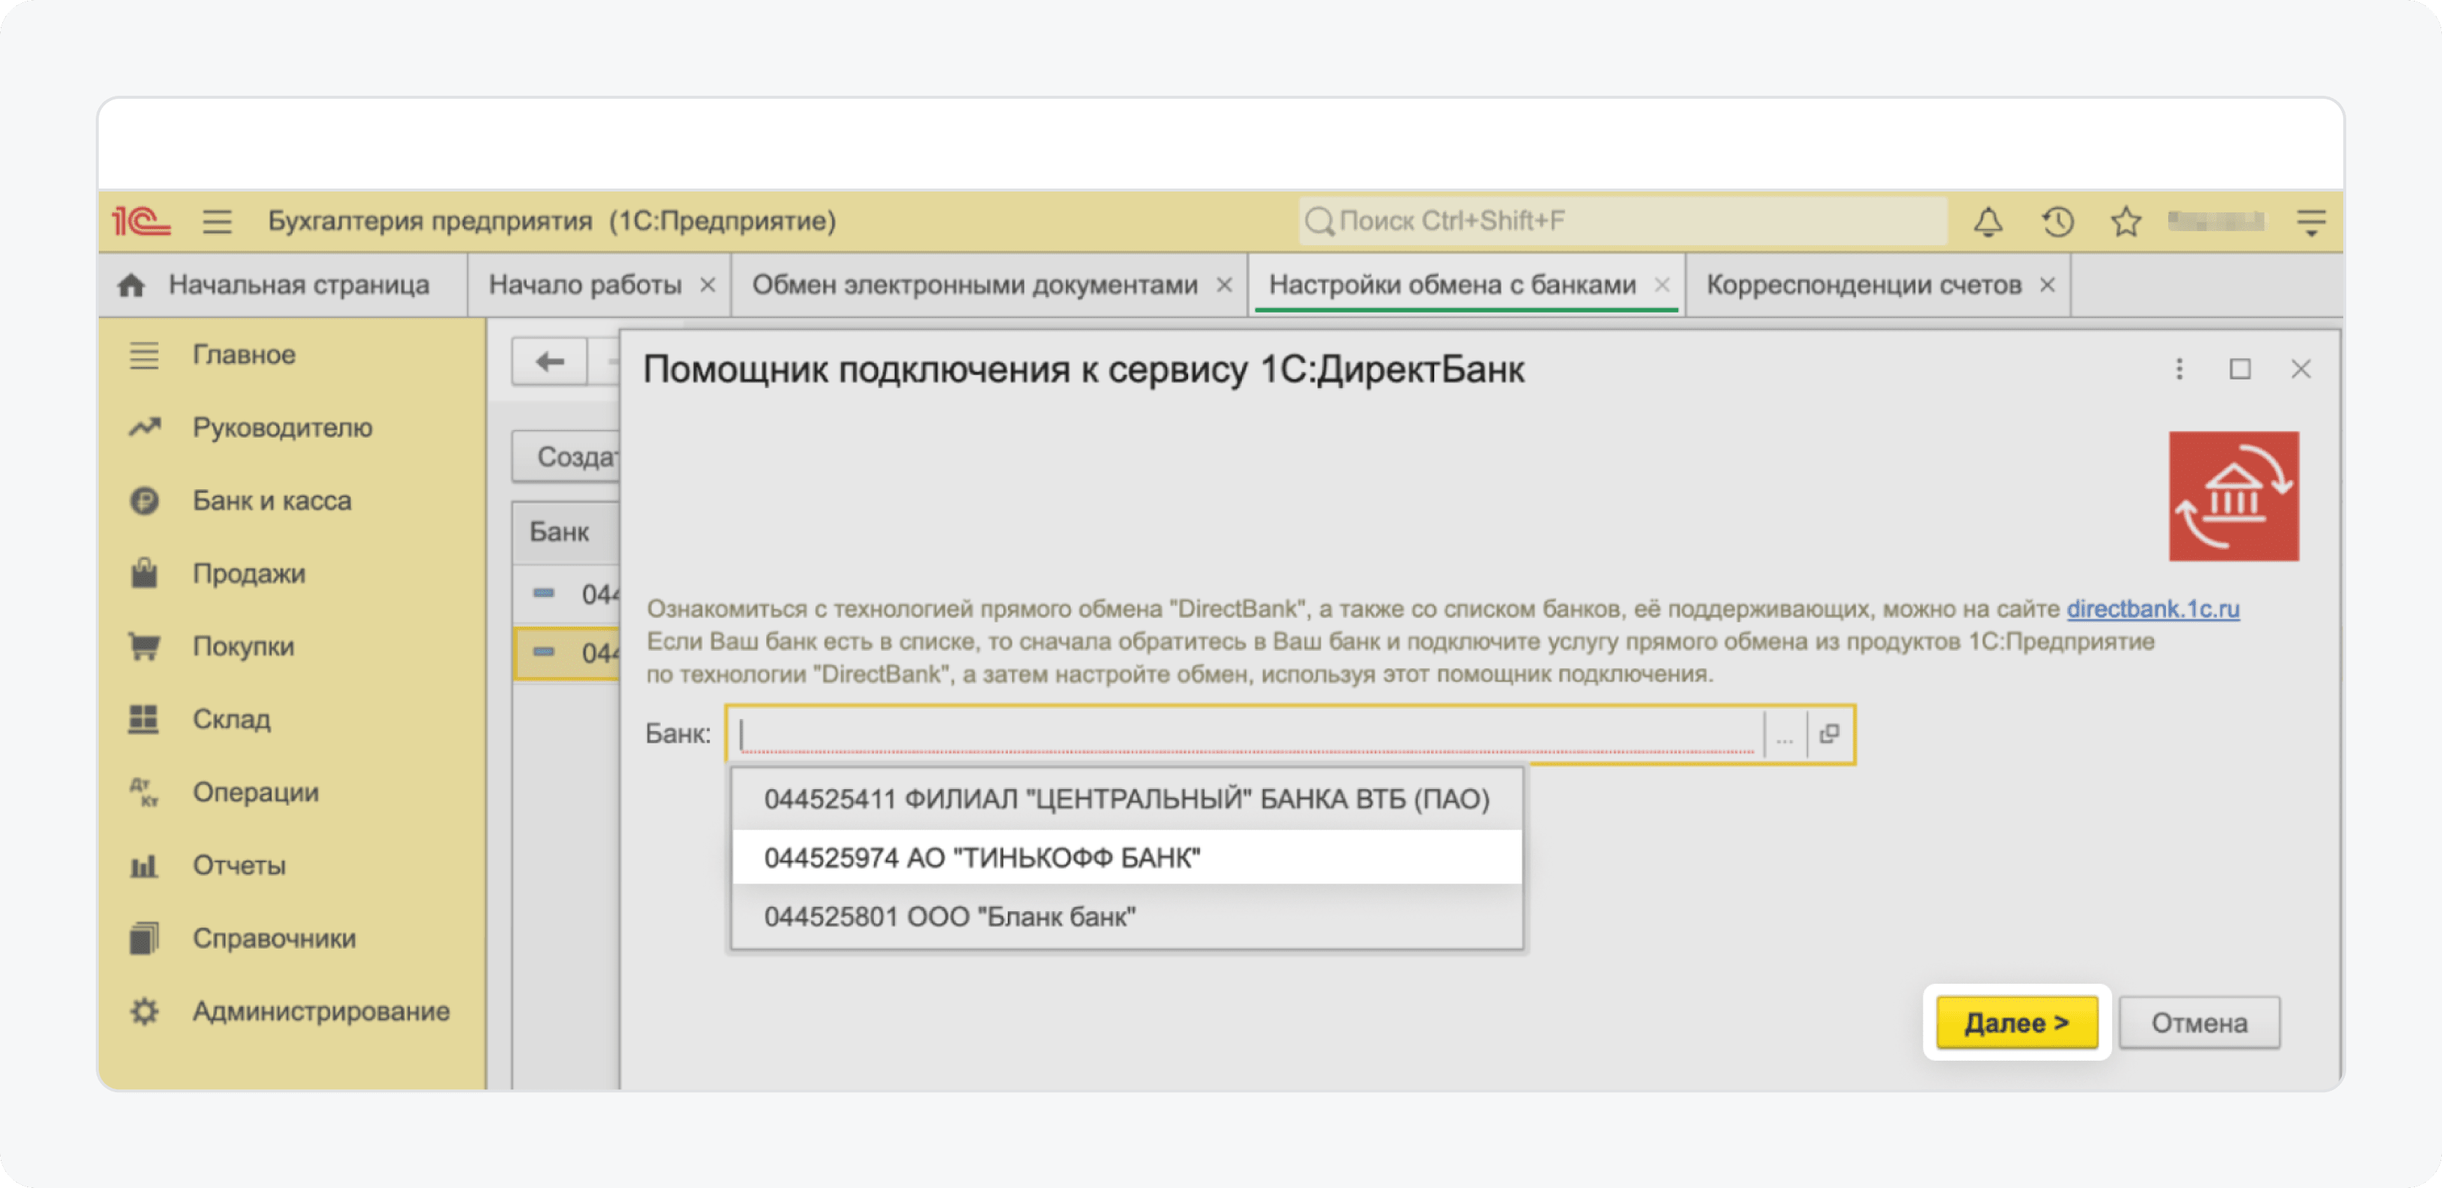Image resolution: width=2442 pixels, height=1188 pixels.
Task: Open the Справочники section
Action: point(274,939)
